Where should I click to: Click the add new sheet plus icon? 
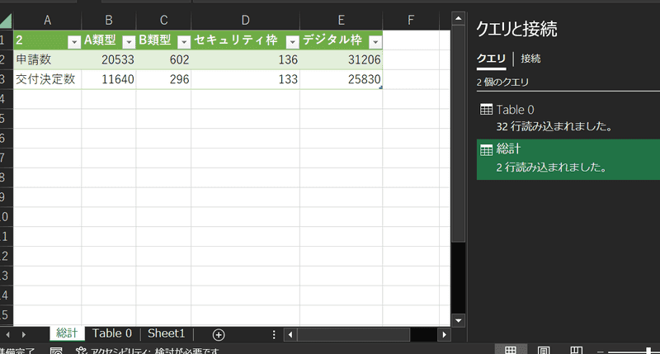click(x=219, y=334)
